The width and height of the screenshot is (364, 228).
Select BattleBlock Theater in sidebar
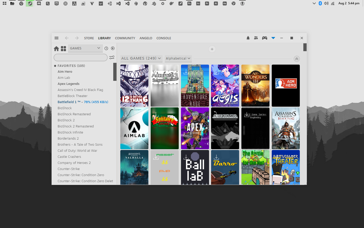73,96
